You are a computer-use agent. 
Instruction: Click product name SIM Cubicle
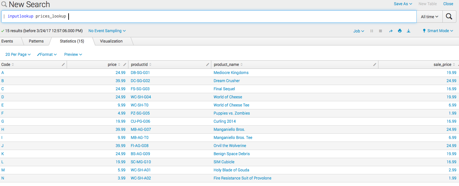click(224, 162)
